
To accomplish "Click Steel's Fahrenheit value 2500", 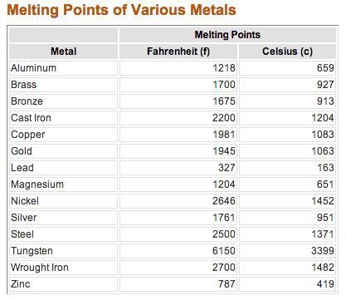I will (224, 234).
